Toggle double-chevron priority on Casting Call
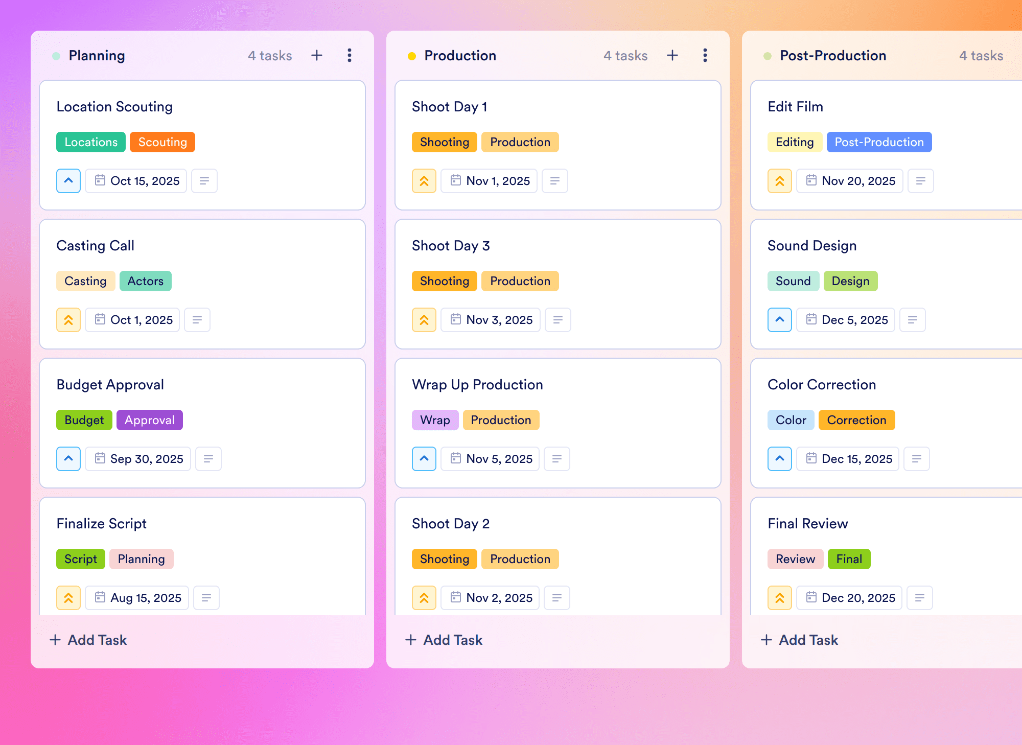The width and height of the screenshot is (1022, 745). pos(68,320)
